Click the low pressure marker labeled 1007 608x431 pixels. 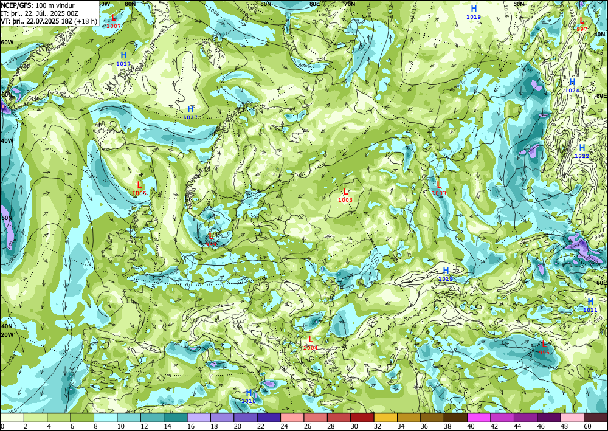tap(114, 21)
